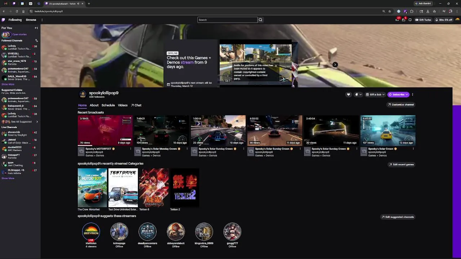Click Customize channel button

click(x=400, y=105)
